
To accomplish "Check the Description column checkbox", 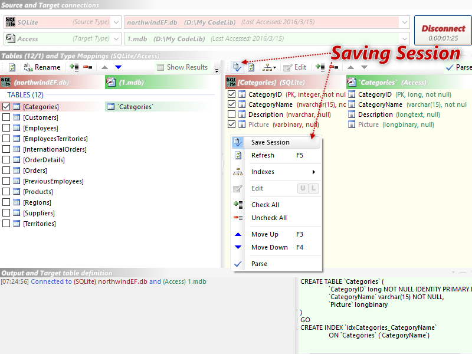I will [231, 114].
